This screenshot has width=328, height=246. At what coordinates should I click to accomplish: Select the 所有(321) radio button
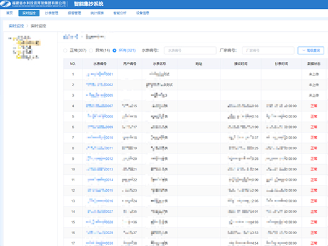pos(114,51)
